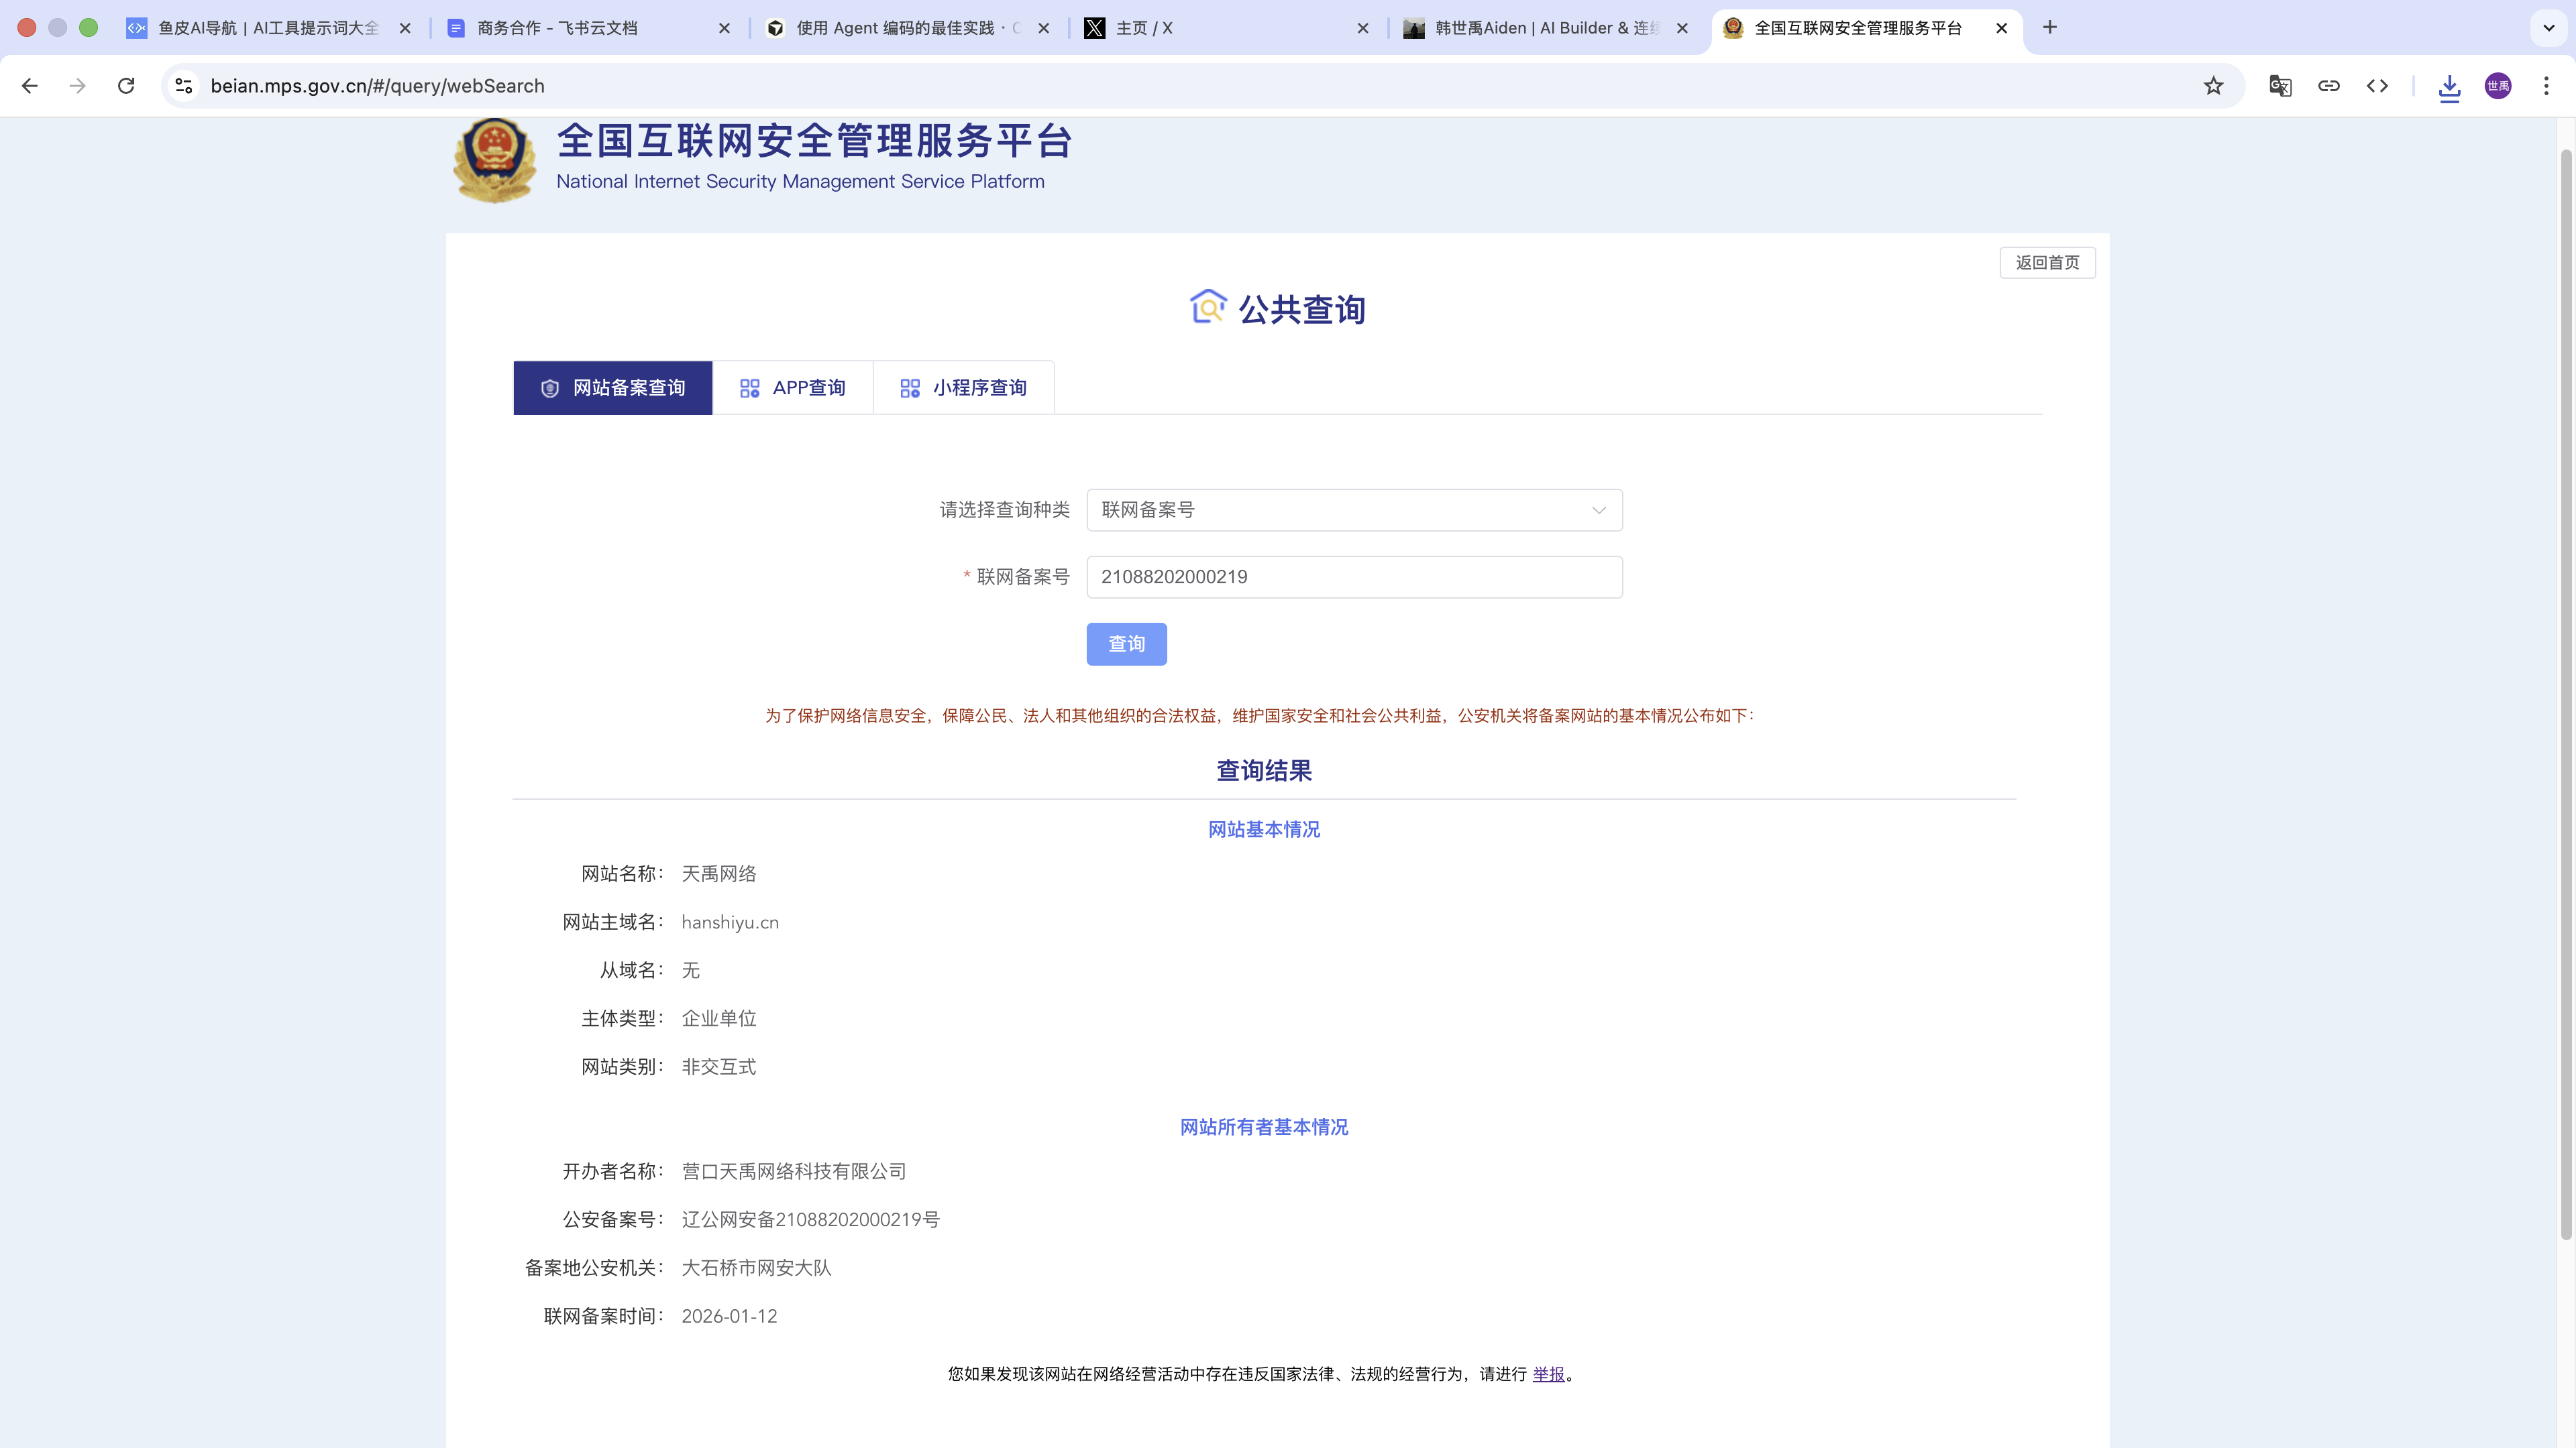Open site information icon in address bar
This screenshot has width=2576, height=1448.
point(184,86)
